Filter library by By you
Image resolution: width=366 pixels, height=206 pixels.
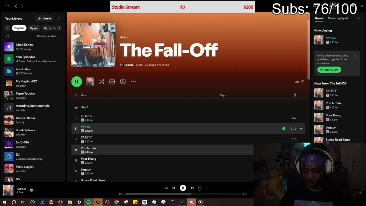point(34,28)
